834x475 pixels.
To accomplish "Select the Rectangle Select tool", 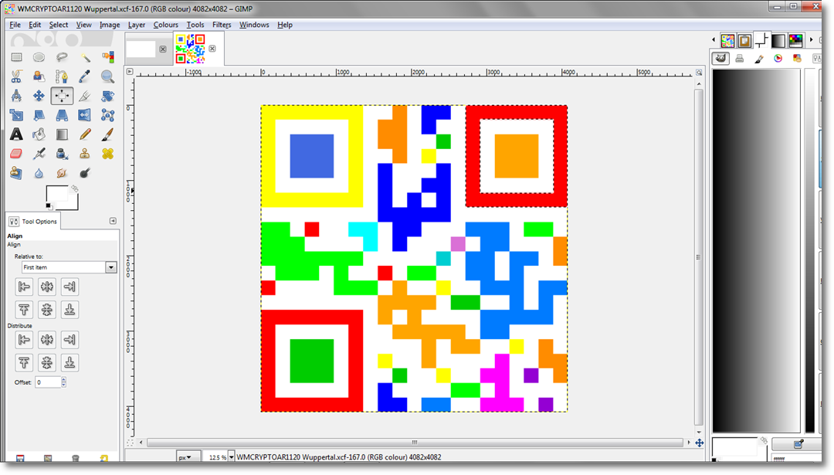I will tap(16, 57).
